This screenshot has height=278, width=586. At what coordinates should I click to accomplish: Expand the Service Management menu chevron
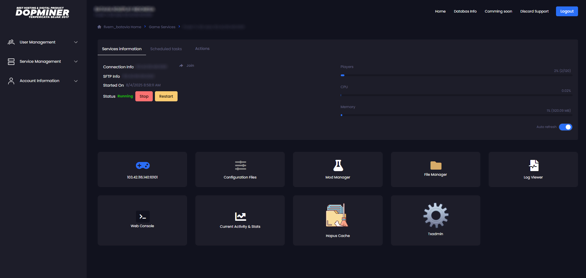pos(76,62)
